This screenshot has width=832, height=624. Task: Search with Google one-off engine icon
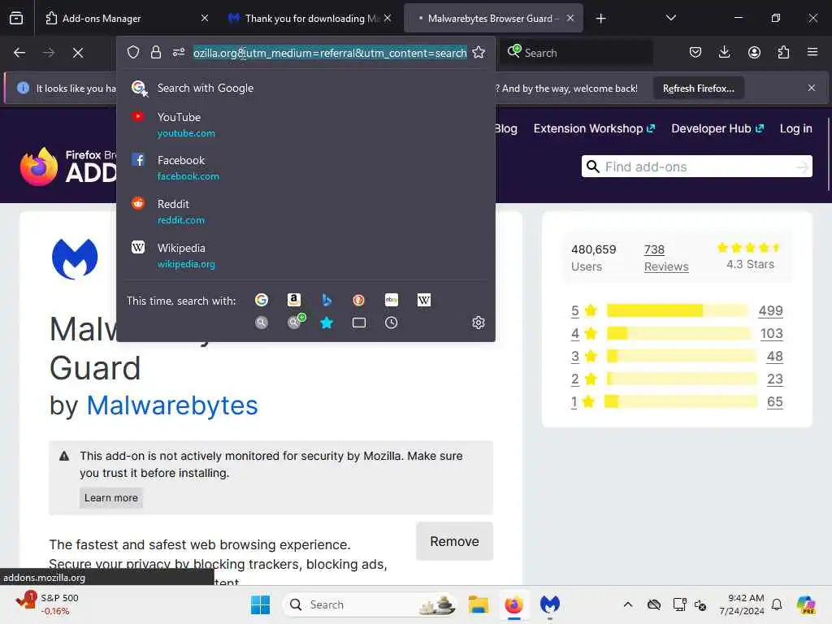pyautogui.click(x=262, y=300)
